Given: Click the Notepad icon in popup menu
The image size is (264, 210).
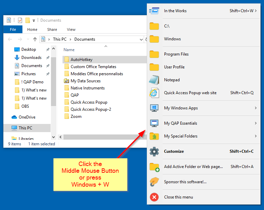Looking at the screenshot, I should pyautogui.click(x=154, y=80).
